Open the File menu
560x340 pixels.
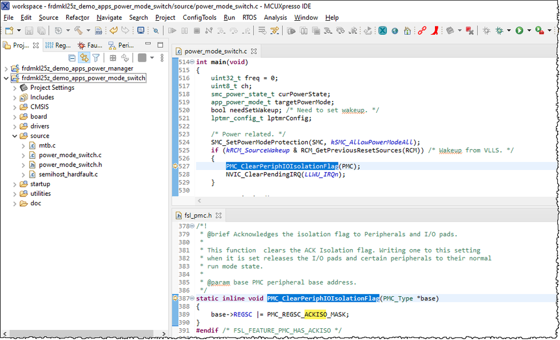tap(8, 17)
